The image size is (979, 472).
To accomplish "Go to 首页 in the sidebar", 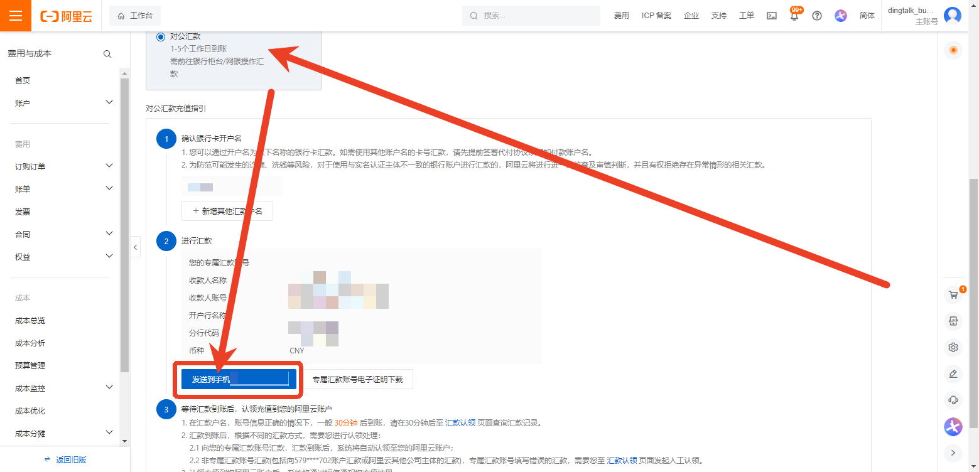I will pyautogui.click(x=23, y=80).
